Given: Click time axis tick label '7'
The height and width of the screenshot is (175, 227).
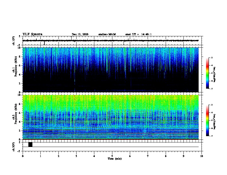Looking at the screenshot, I should pyautogui.click(x=148, y=156).
